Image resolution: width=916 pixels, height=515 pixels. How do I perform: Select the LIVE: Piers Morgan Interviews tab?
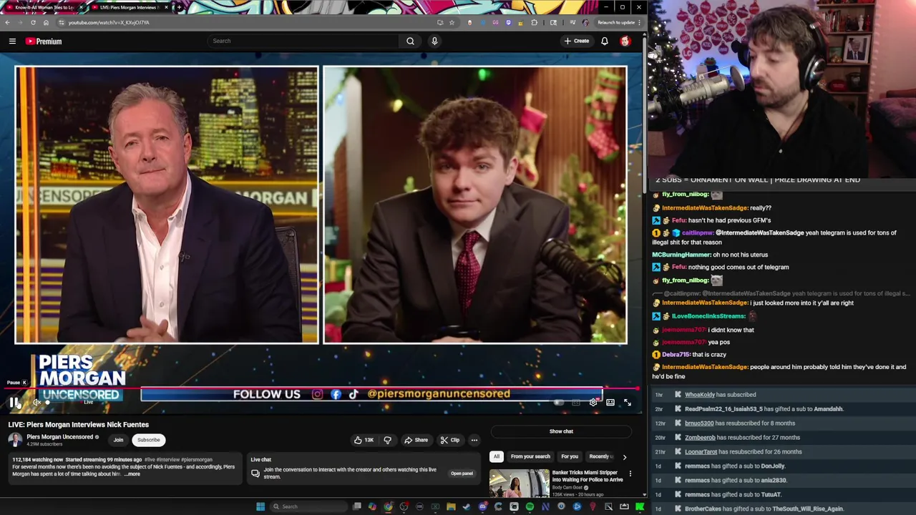tap(129, 7)
